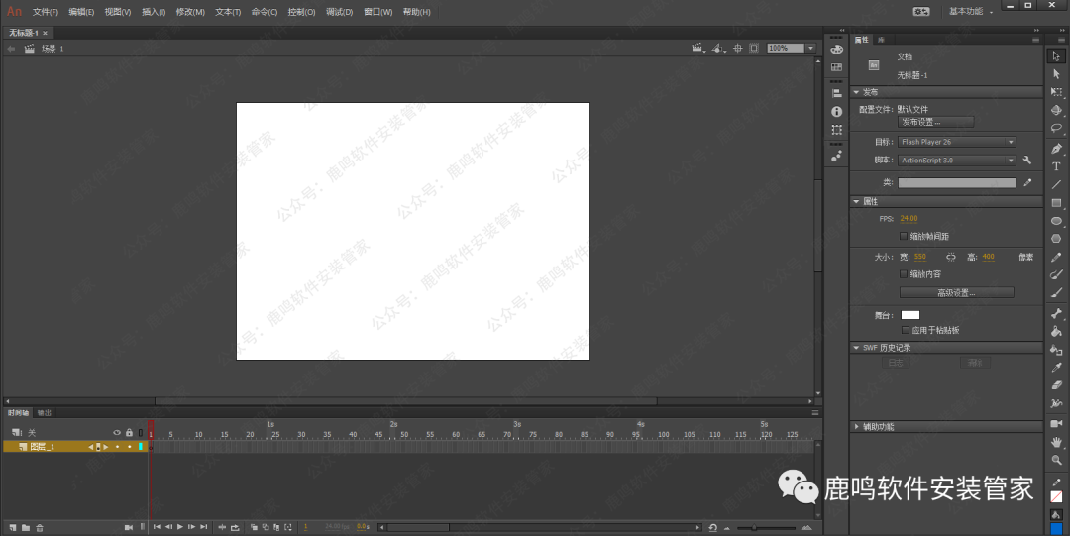Viewport: 1070px width, 536px height.
Task: Click the white 舞台 color swatch
Action: click(x=909, y=315)
